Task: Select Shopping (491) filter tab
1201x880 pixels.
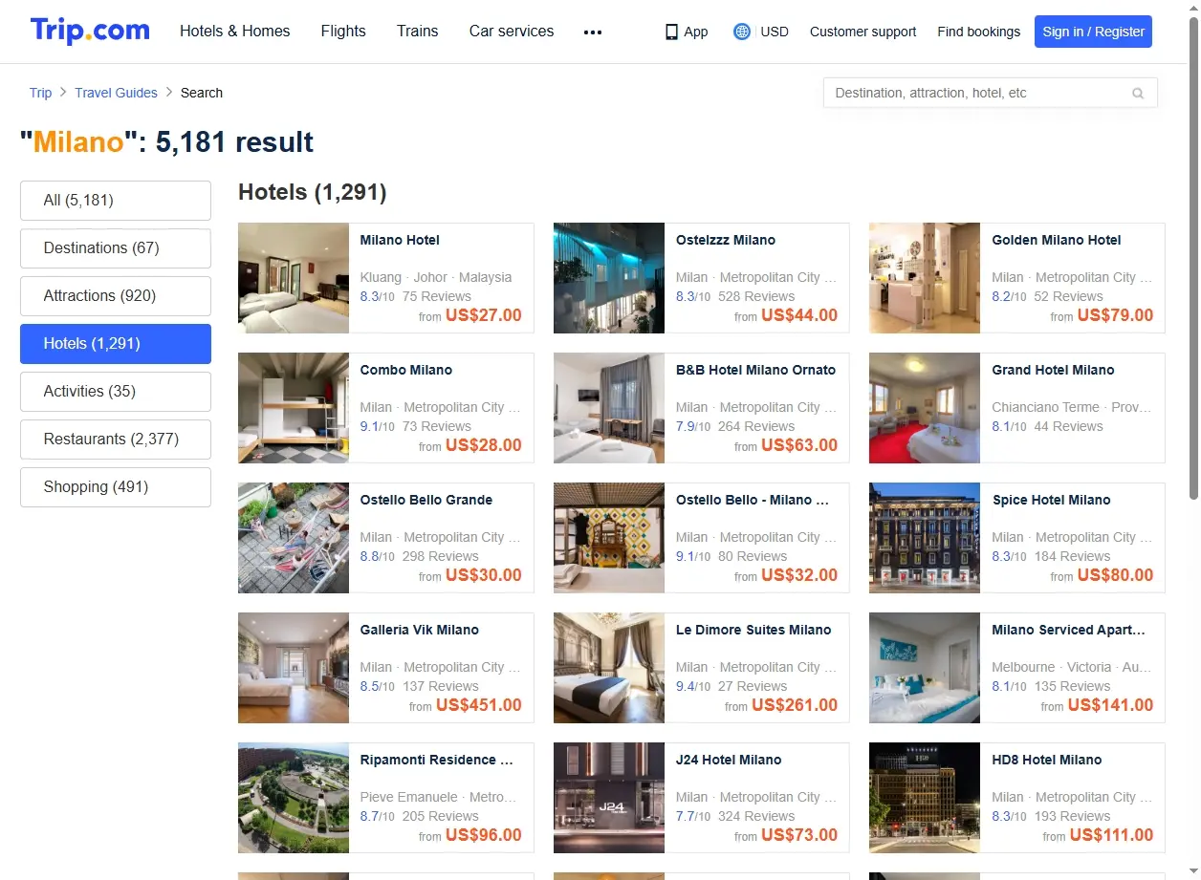Action: tap(116, 487)
